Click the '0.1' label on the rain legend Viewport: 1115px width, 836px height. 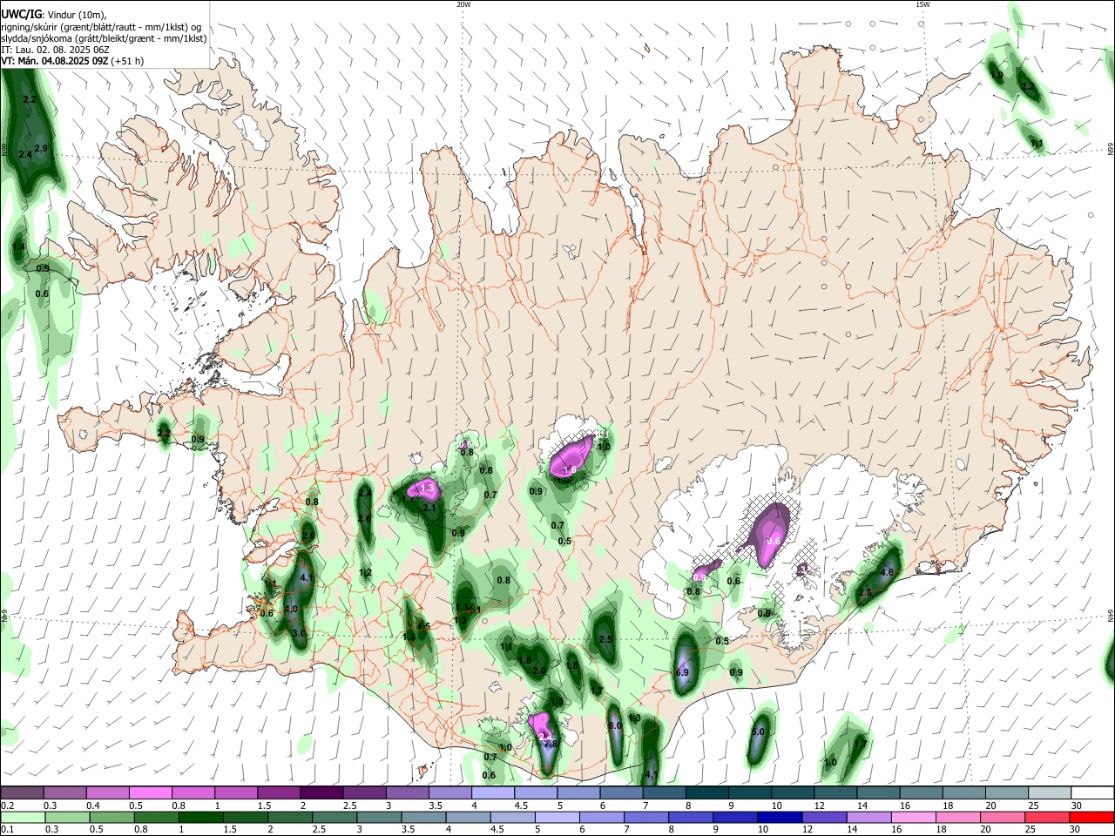(7, 830)
